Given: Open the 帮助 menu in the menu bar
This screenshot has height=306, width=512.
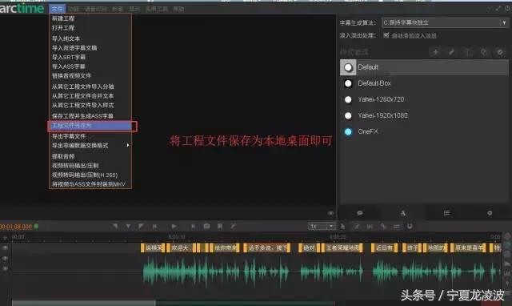Looking at the screenshot, I should coord(178,9).
